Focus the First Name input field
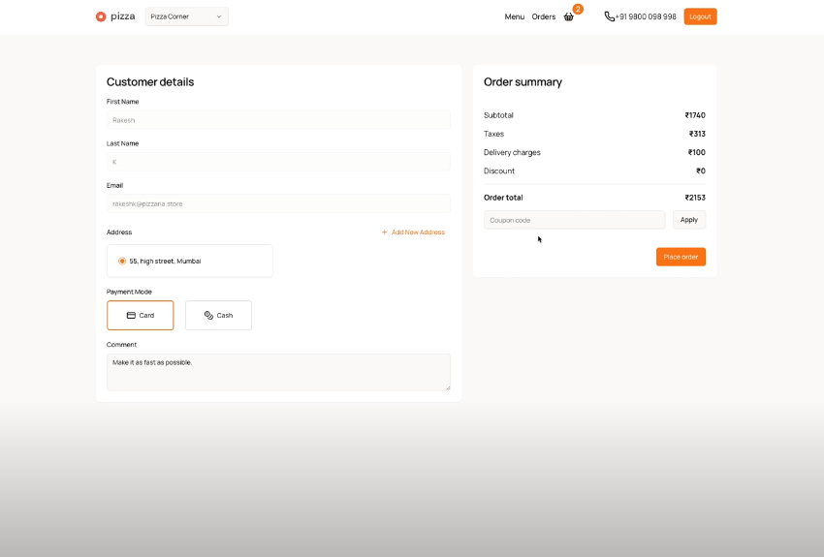This screenshot has width=824, height=557. click(x=278, y=120)
